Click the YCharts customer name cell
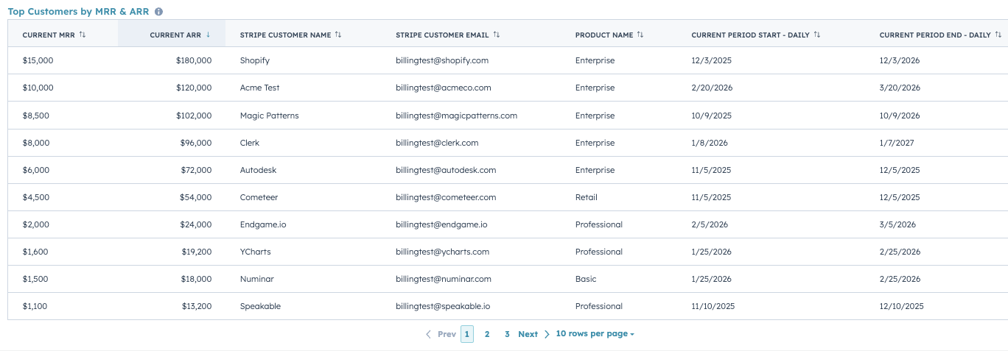The height and width of the screenshot is (351, 1008). click(x=255, y=252)
